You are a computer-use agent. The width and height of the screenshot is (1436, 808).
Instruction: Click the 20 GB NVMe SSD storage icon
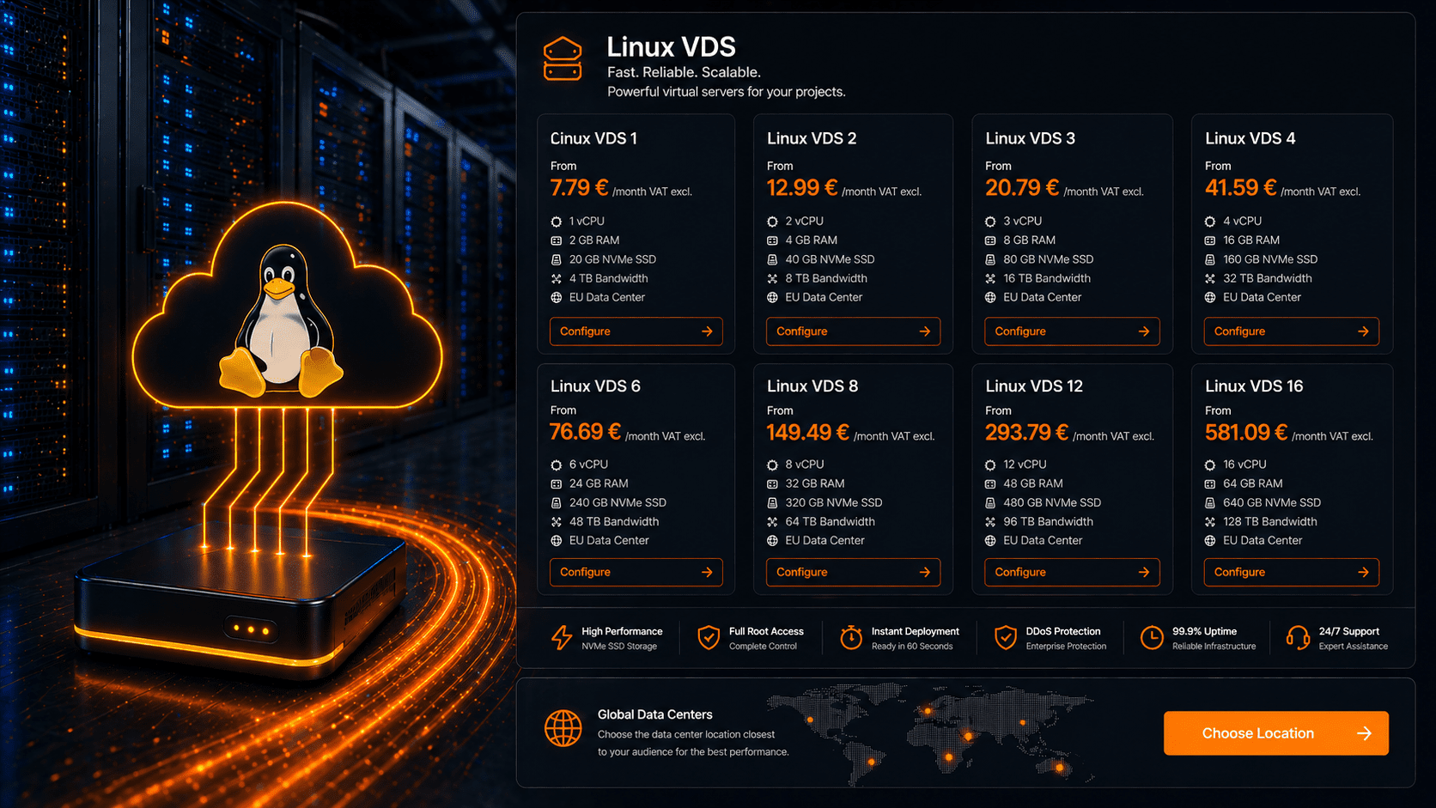point(557,259)
